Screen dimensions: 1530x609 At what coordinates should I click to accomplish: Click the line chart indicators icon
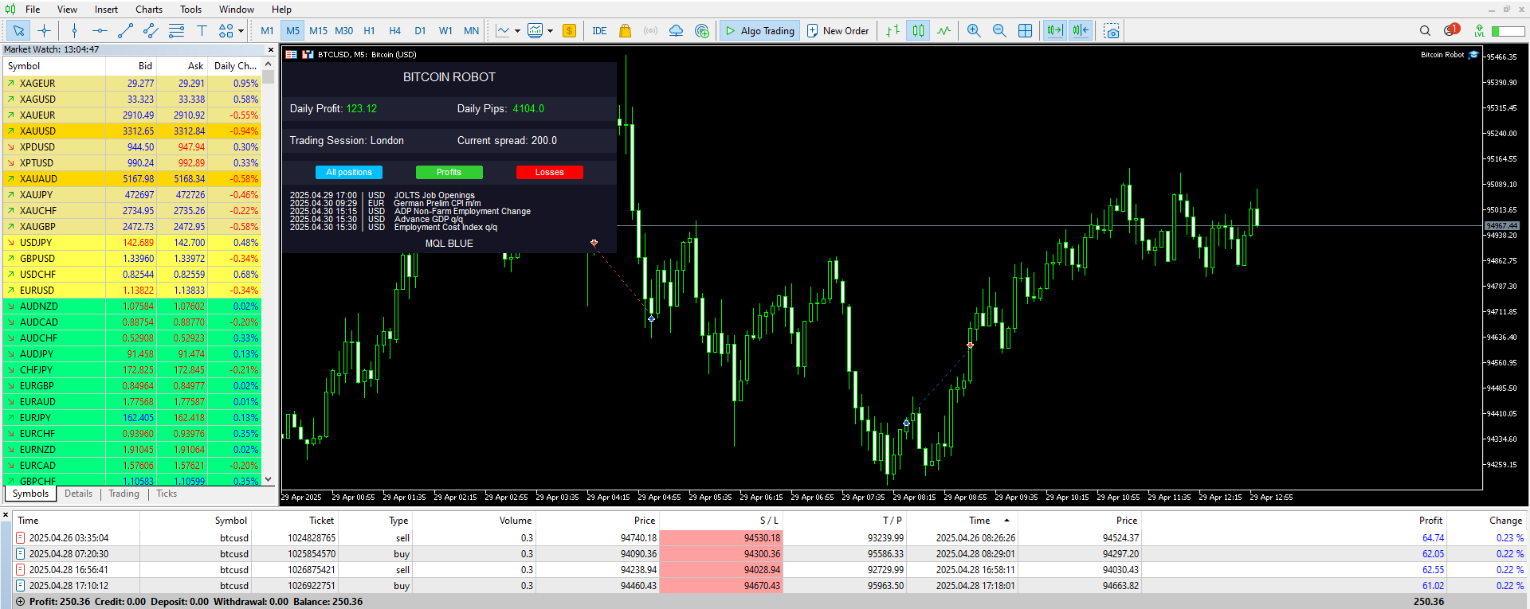point(503,31)
